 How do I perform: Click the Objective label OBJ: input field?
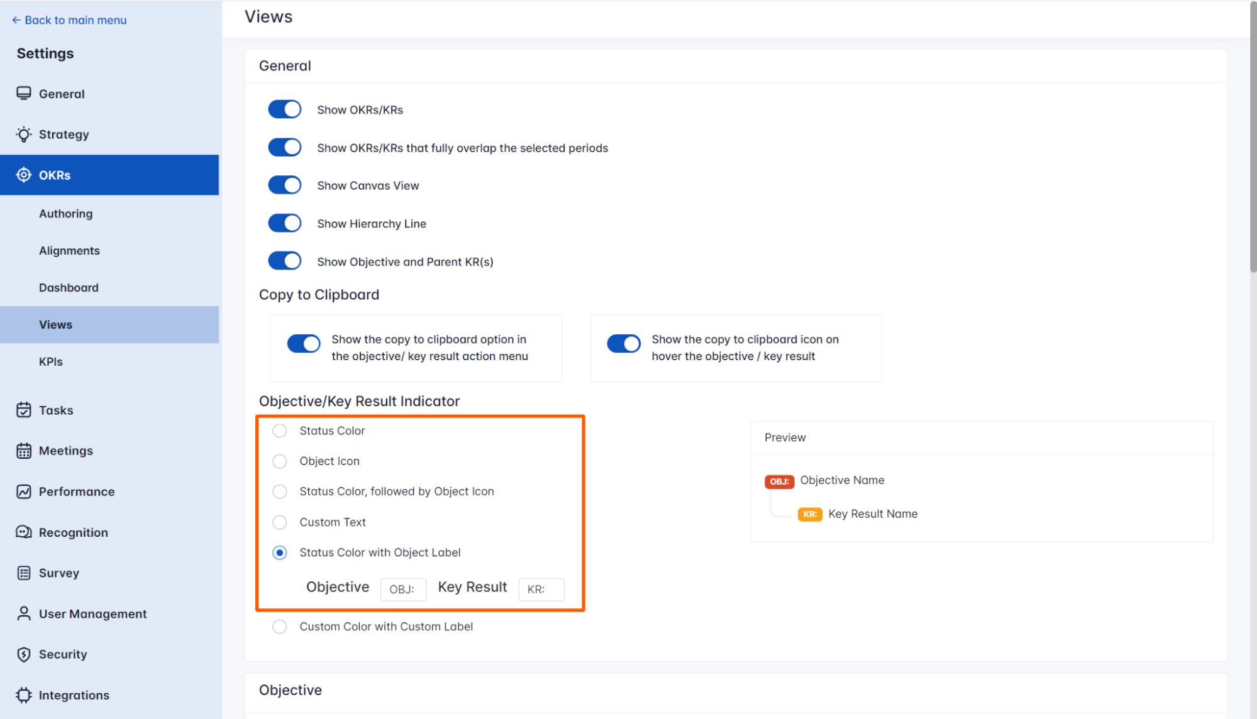(x=403, y=590)
